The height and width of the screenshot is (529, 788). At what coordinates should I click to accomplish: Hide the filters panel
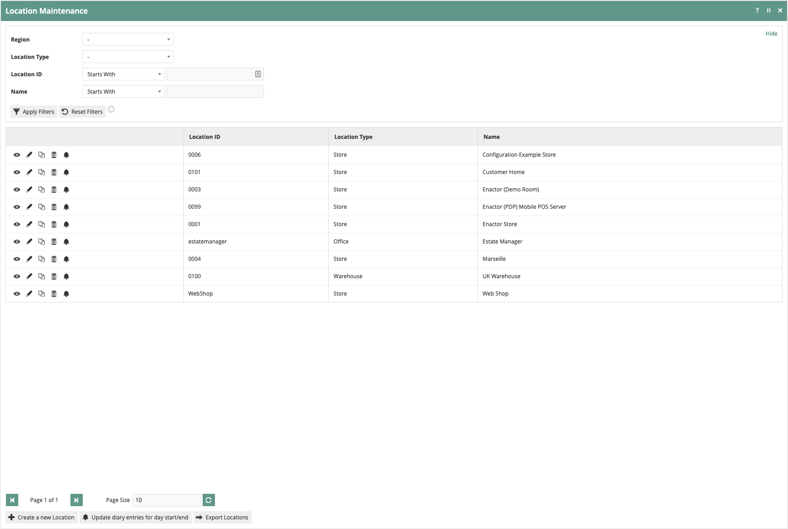point(772,33)
